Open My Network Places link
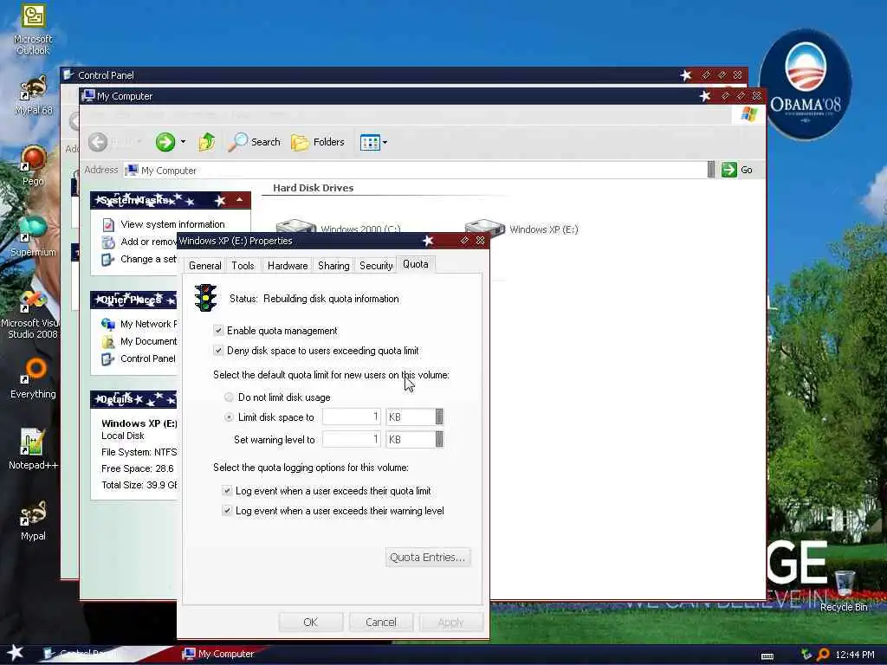 [139, 324]
